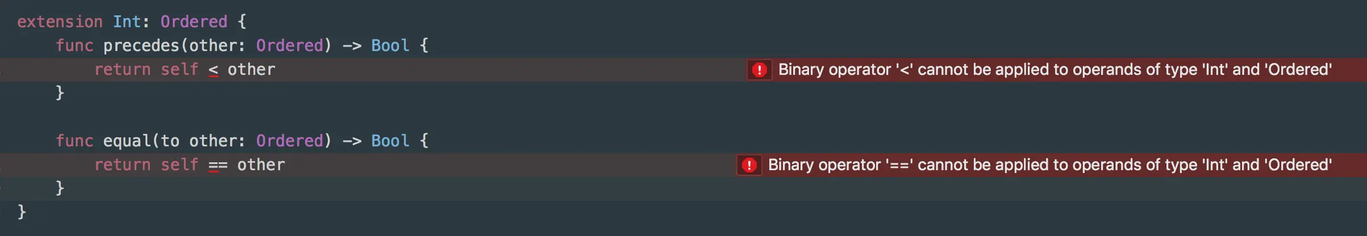Place cursor on the 'extension' keyword

pos(60,22)
